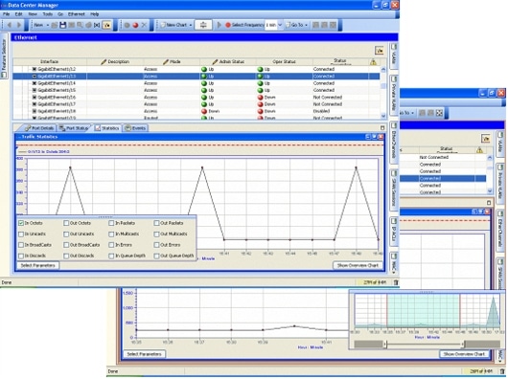Viewport: 508px width, 379px height.
Task: Toggle the highlighted filter icon in the toolbar
Action: tap(106, 25)
